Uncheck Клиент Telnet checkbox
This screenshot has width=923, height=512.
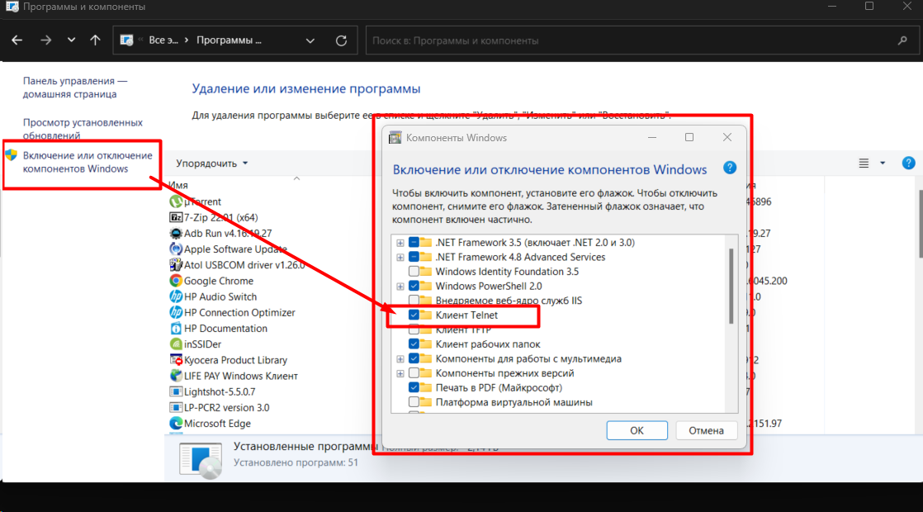414,315
